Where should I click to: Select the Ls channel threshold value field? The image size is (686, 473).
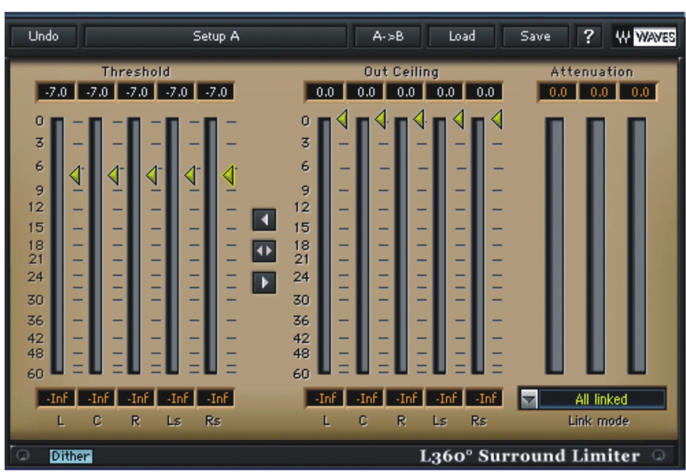pyautogui.click(x=176, y=92)
